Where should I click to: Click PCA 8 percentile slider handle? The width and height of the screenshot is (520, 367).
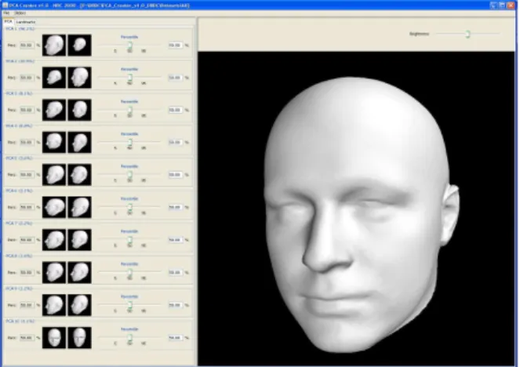click(130, 273)
